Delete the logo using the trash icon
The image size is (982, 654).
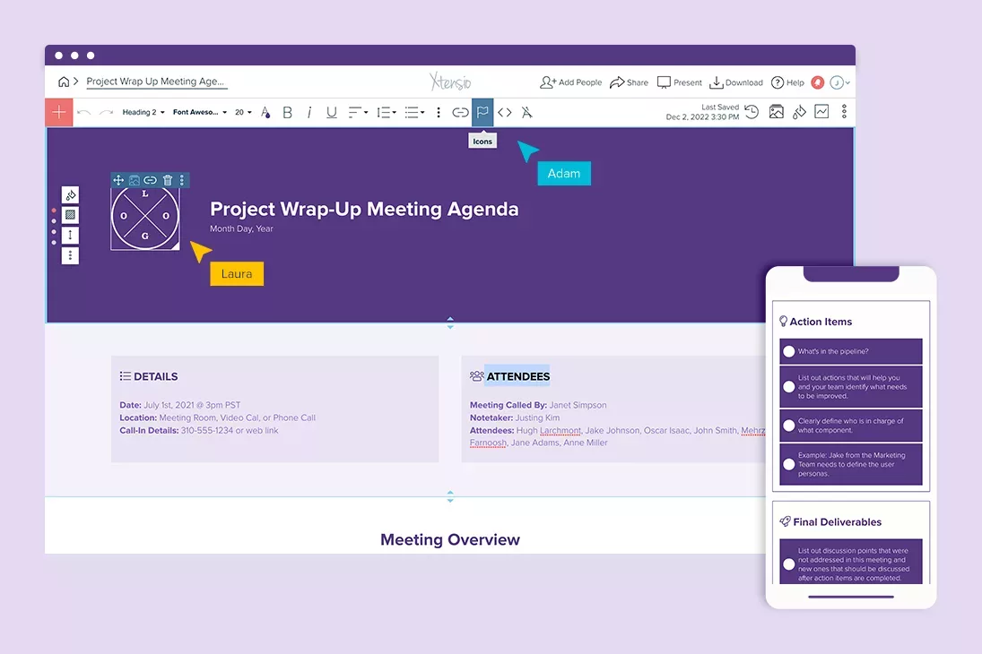[x=166, y=179]
